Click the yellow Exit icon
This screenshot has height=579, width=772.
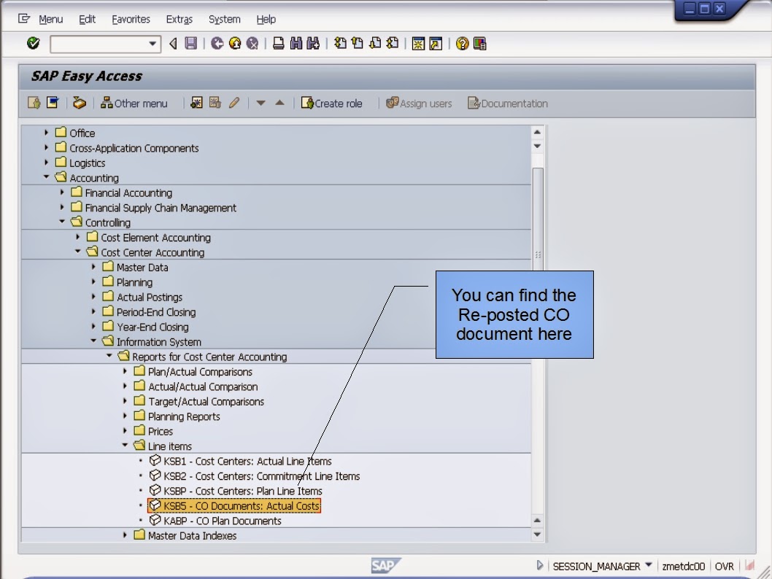click(x=235, y=43)
